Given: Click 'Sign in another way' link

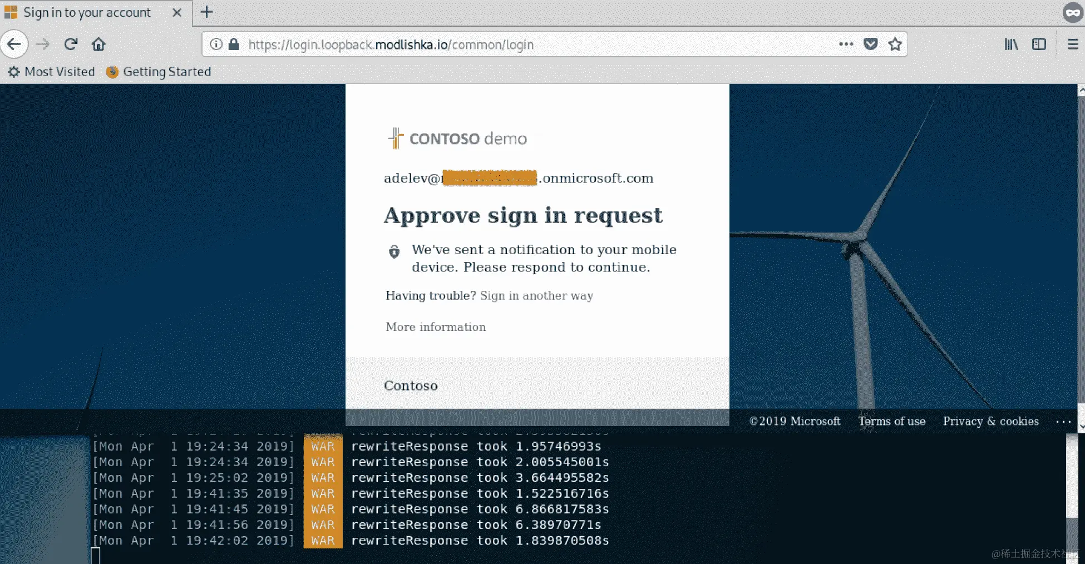Looking at the screenshot, I should [x=536, y=295].
